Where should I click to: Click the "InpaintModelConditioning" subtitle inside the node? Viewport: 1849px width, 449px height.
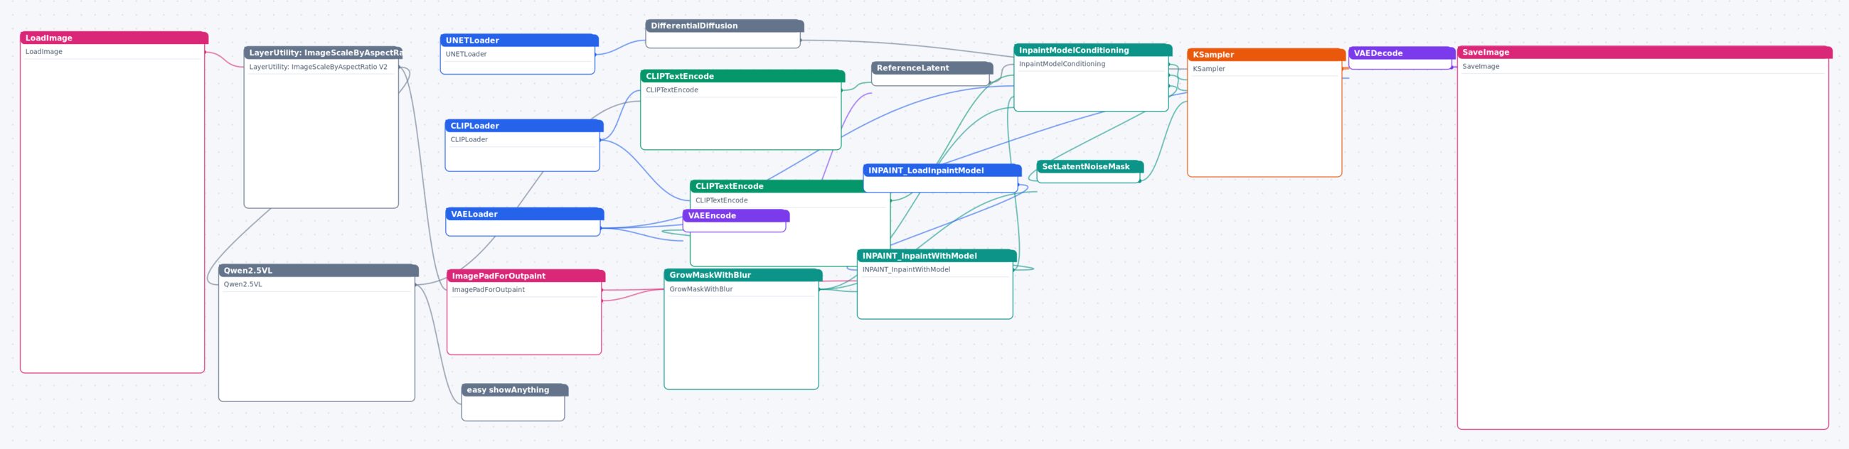(x=1062, y=64)
